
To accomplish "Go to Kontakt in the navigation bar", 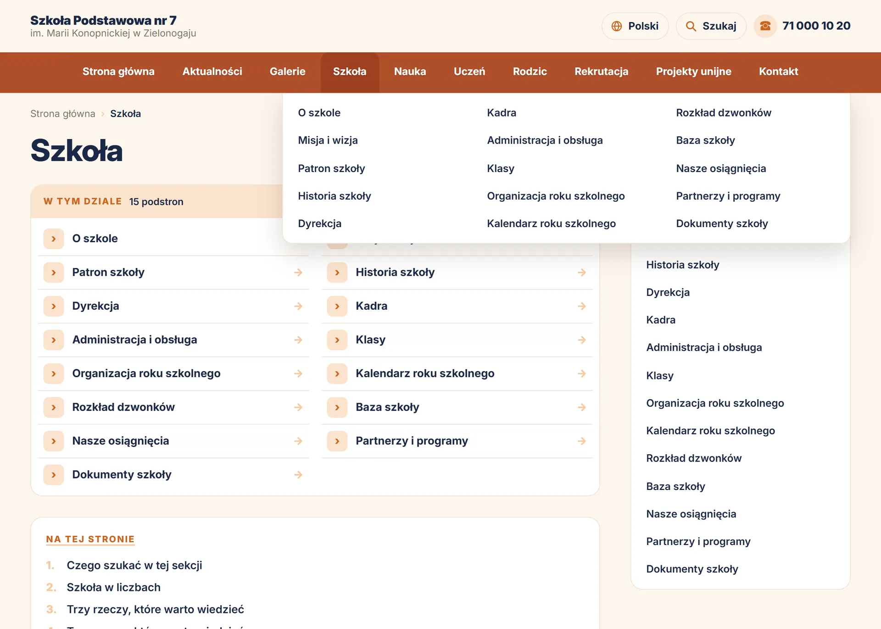I will point(778,72).
